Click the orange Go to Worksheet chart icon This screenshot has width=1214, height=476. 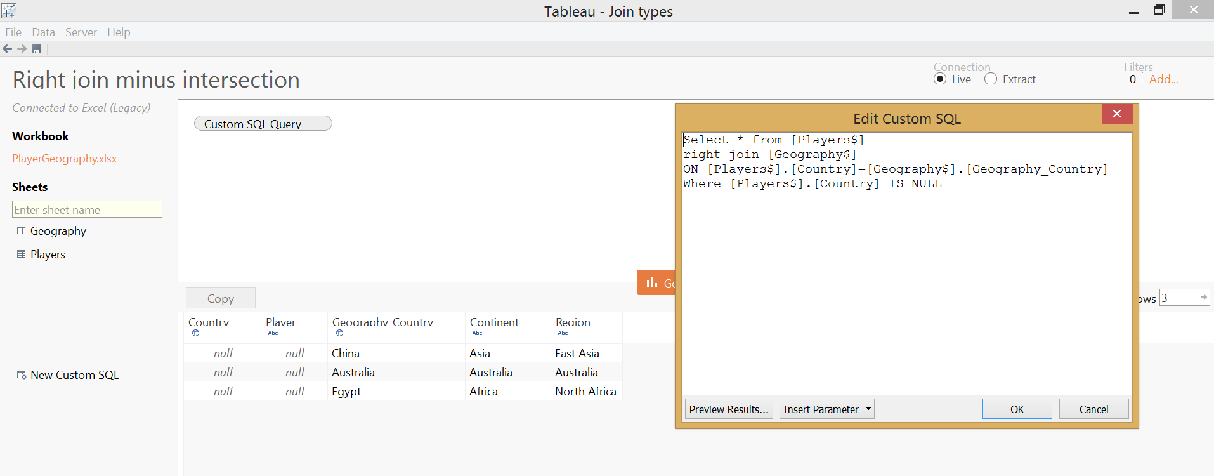(x=652, y=282)
